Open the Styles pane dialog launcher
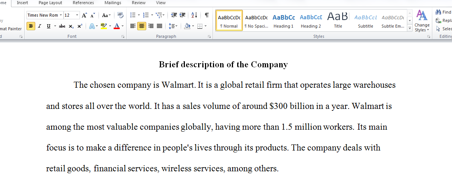This screenshot has height=180, width=452. point(429,37)
